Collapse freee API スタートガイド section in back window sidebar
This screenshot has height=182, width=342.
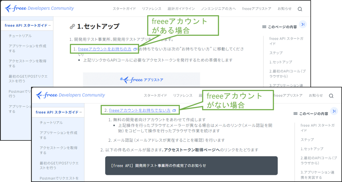[49, 25]
